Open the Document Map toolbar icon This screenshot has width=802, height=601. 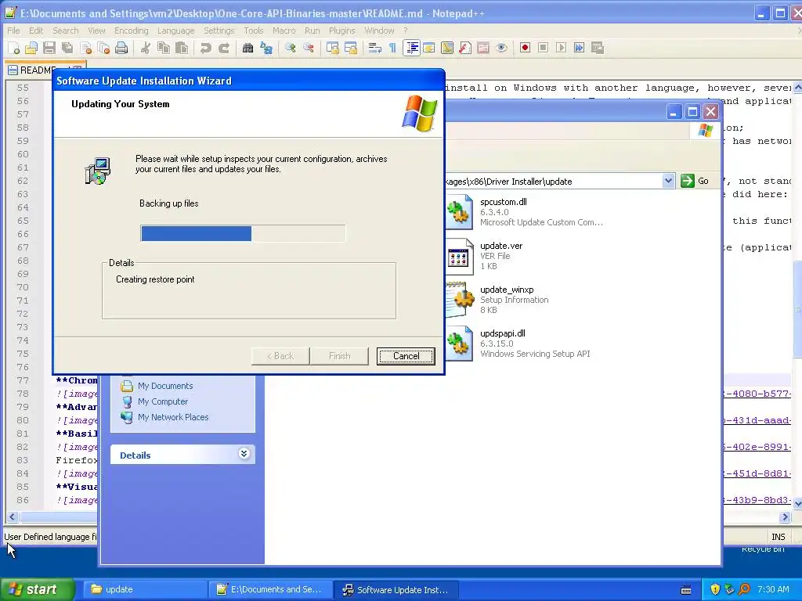tap(447, 48)
